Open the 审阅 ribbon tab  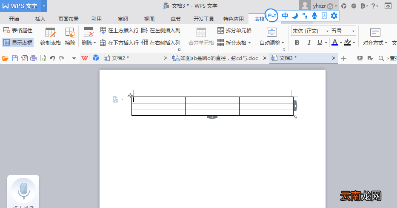point(123,19)
